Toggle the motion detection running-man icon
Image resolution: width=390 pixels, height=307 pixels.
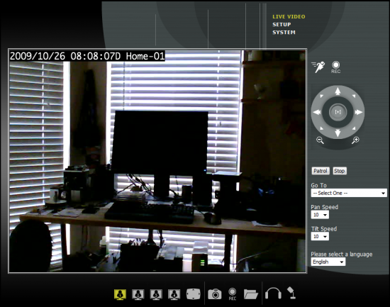pyautogui.click(x=318, y=67)
